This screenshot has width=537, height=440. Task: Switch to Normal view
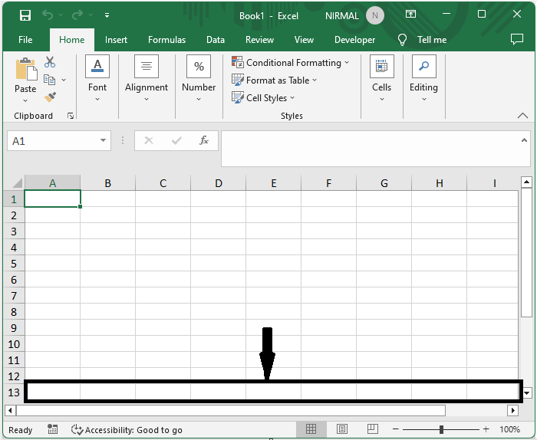tap(311, 429)
